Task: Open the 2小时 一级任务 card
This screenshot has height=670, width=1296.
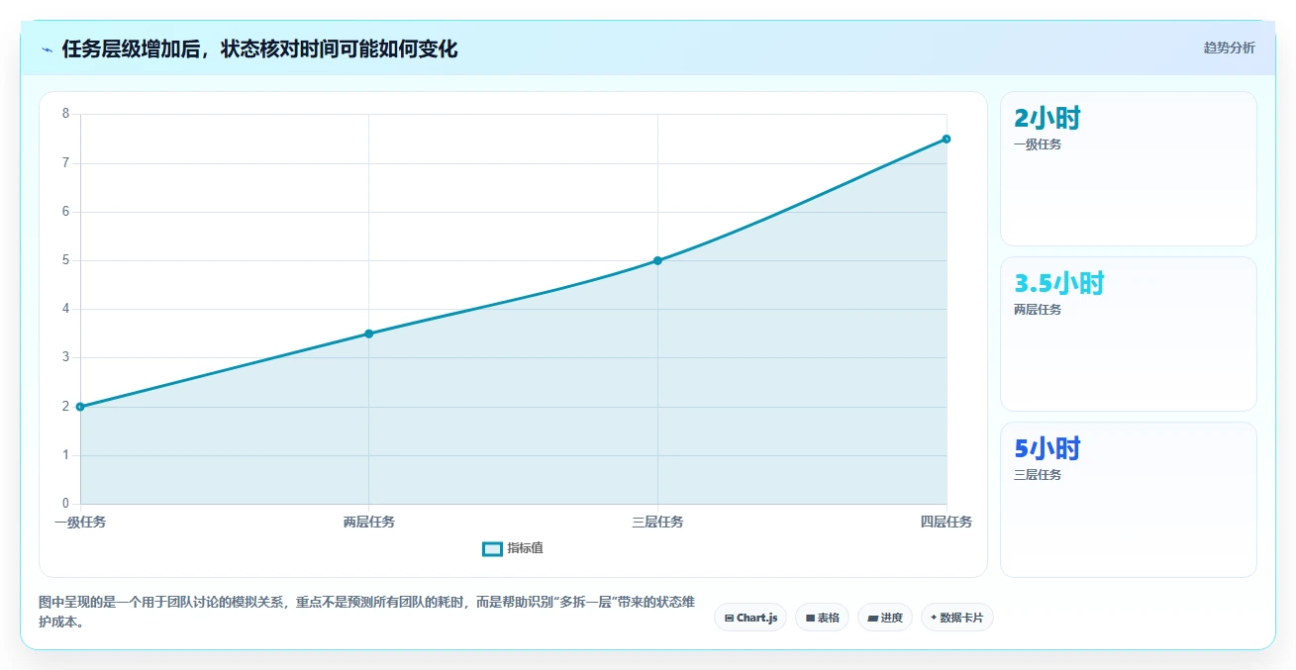Action: pyautogui.click(x=1129, y=168)
